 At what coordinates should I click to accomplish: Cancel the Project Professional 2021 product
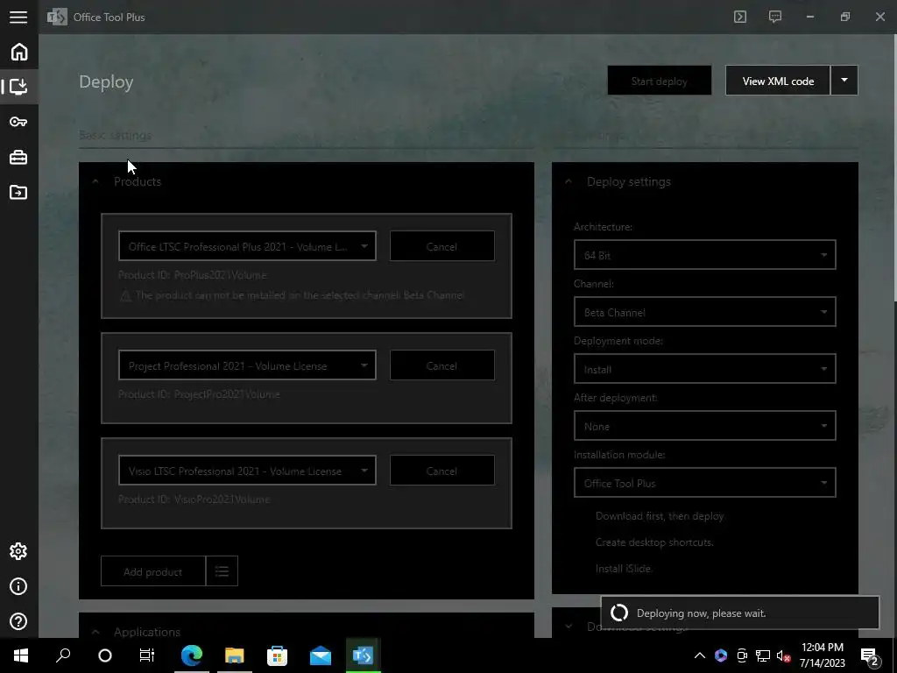pos(442,365)
